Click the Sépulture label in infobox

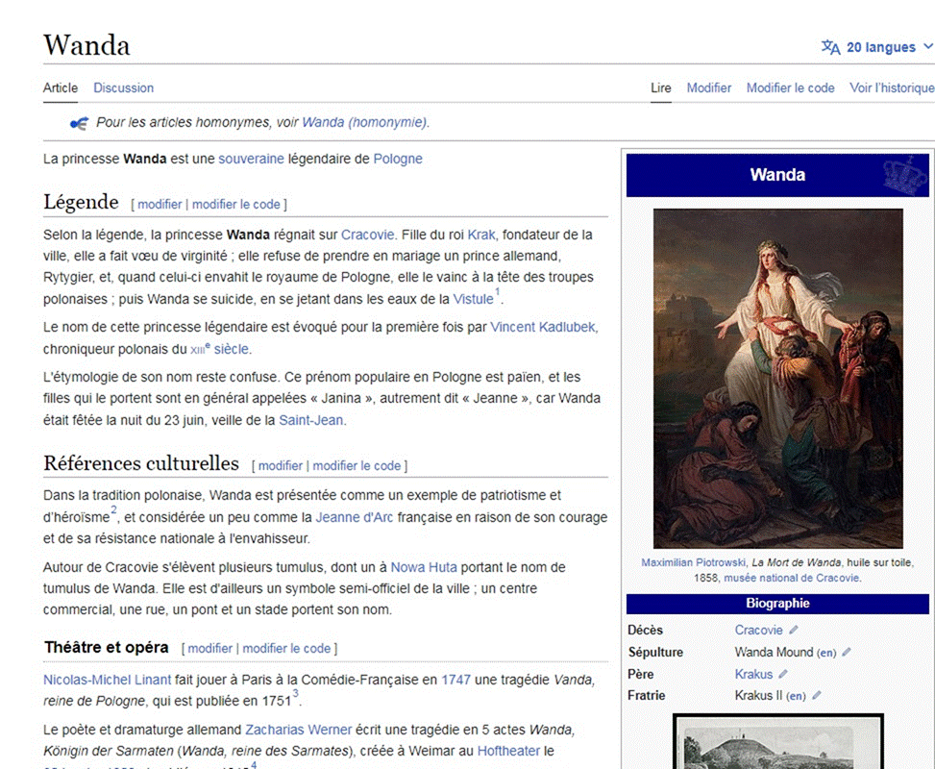click(655, 652)
